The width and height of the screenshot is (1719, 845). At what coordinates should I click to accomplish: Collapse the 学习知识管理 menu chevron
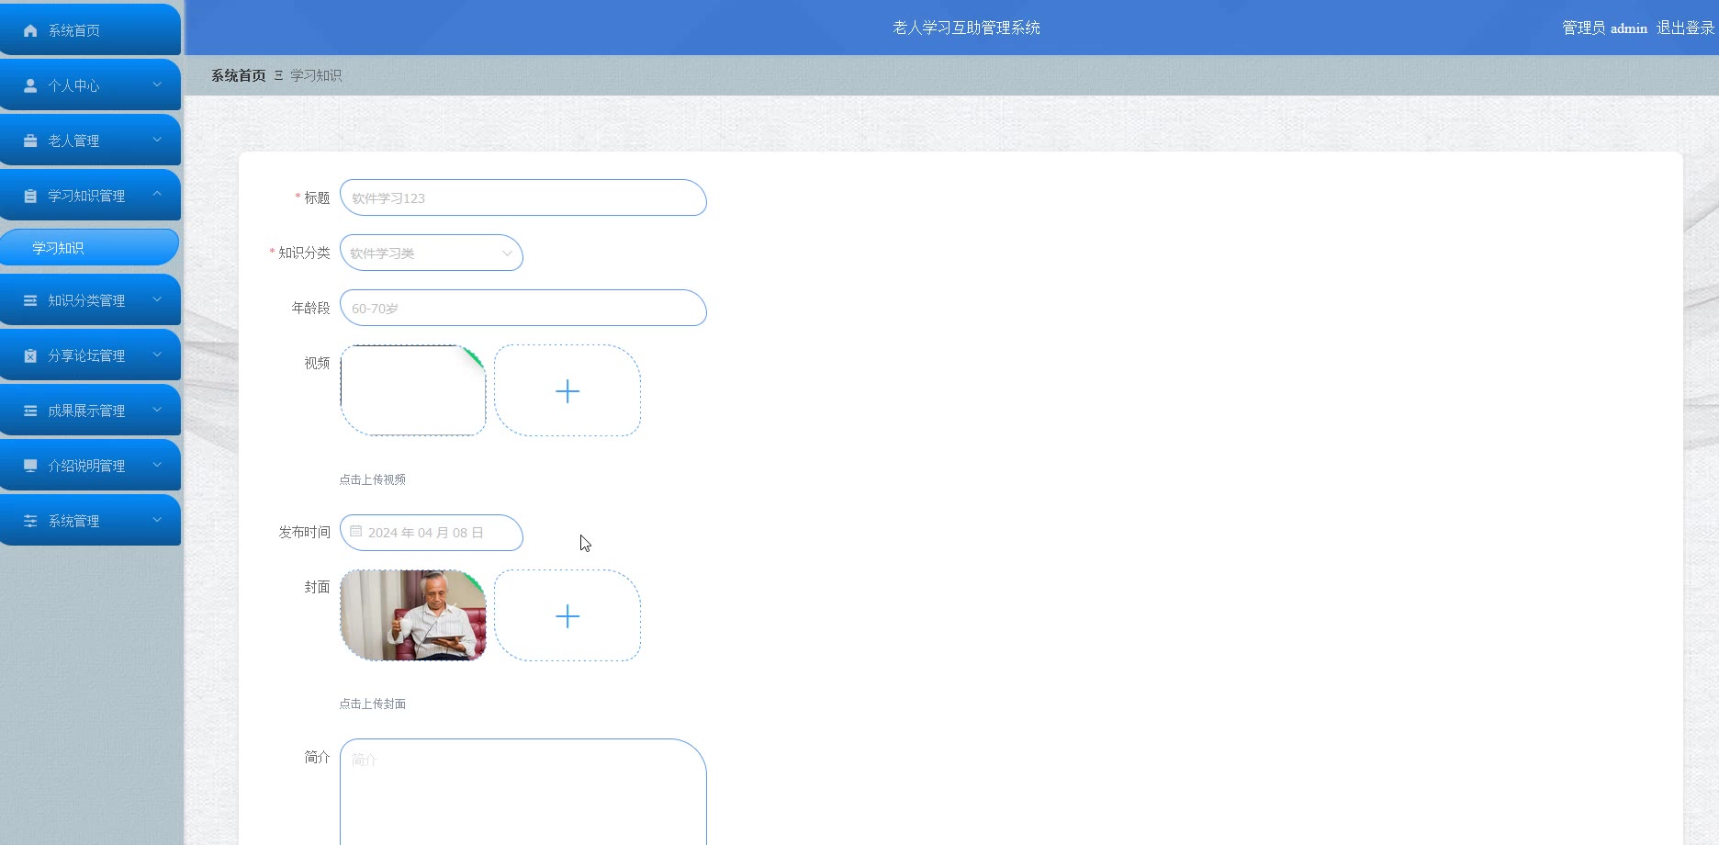click(157, 194)
